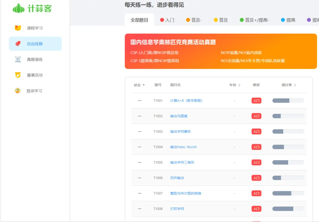Click the 赛事活动 shield badge icon

pos(18,75)
